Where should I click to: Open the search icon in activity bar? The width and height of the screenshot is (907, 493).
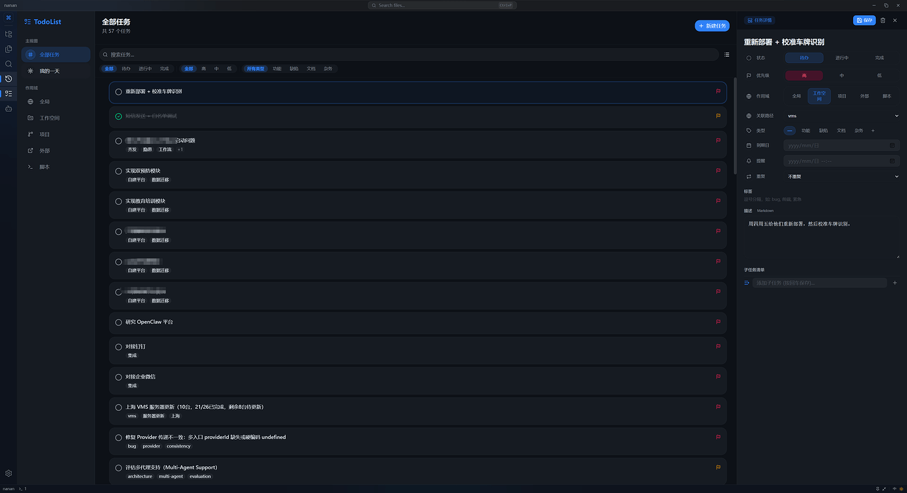9,64
